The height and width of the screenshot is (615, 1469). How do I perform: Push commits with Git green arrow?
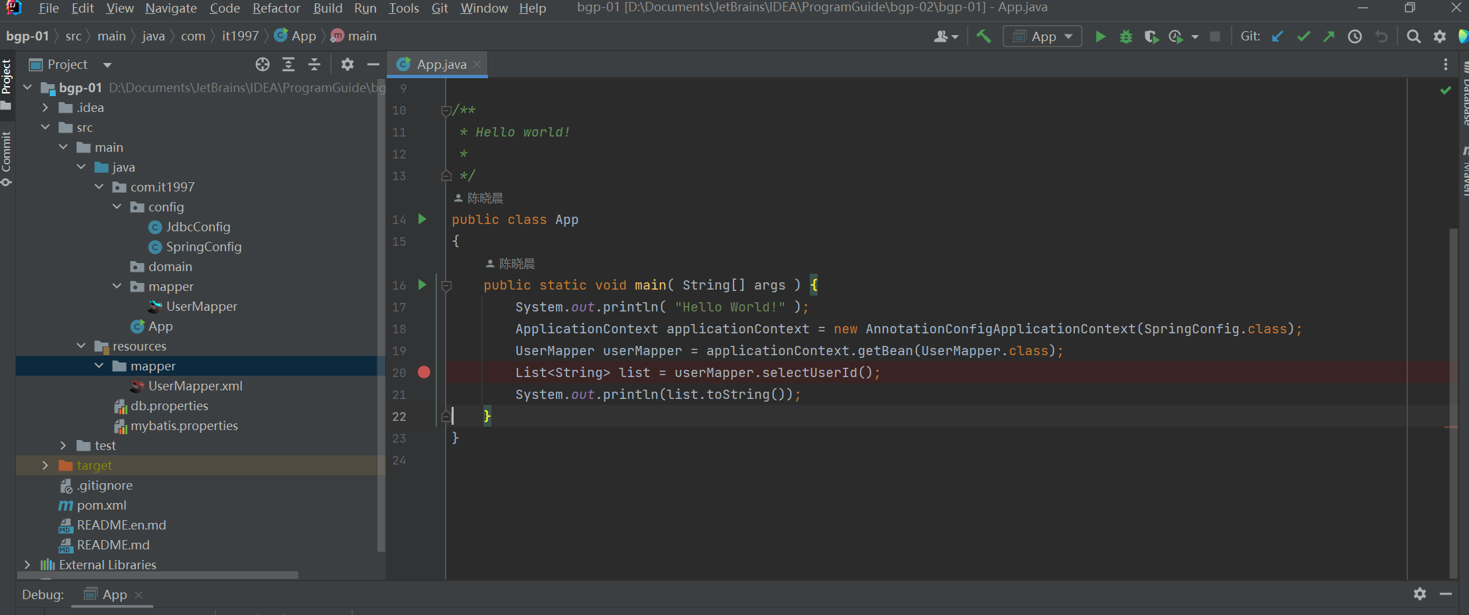coord(1328,36)
